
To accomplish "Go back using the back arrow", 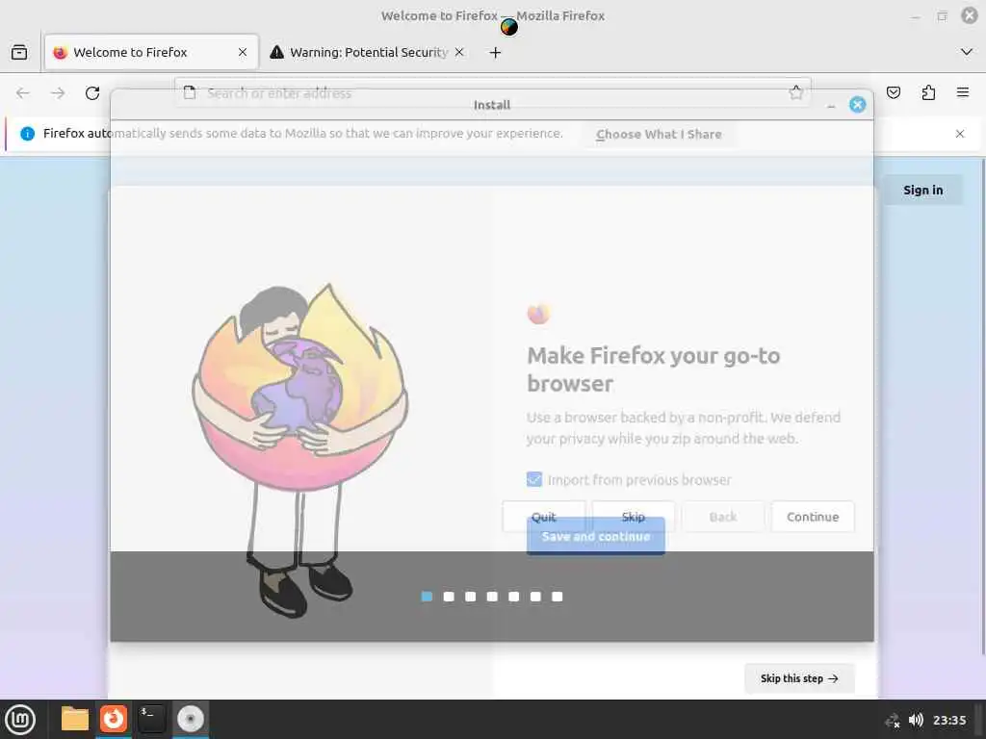I will click(x=23, y=93).
